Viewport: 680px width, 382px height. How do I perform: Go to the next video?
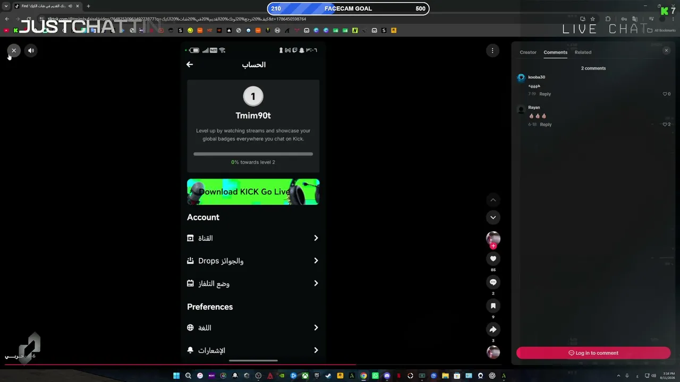(493, 217)
